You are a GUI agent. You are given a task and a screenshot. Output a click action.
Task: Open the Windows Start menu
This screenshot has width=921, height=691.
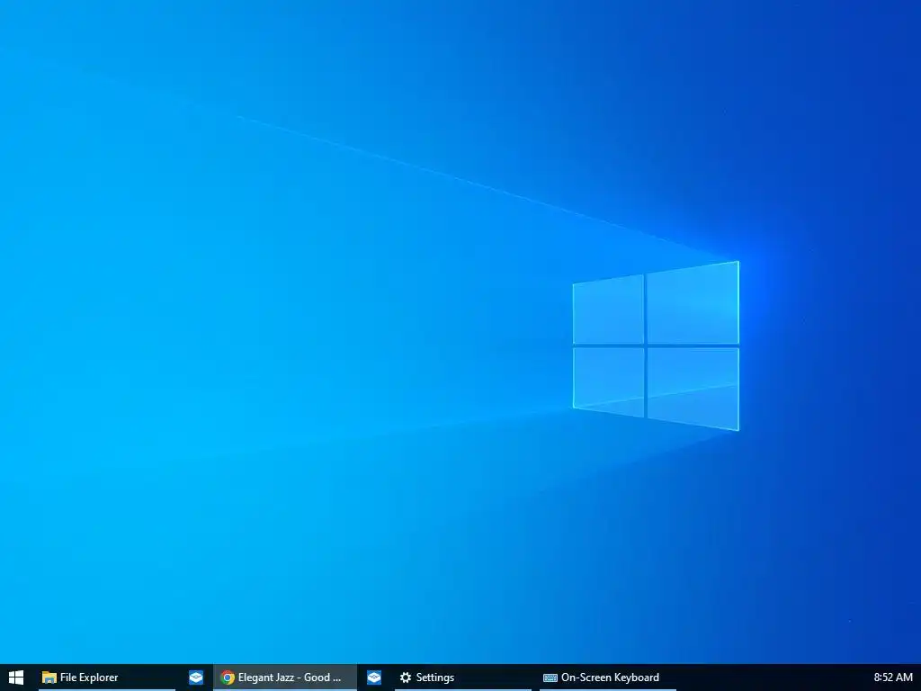point(16,678)
